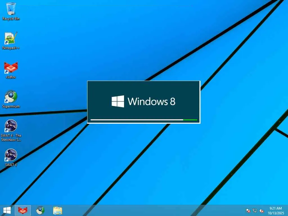Select the Notepad++ desktop shortcut
This screenshot has width=288, height=216.
click(11, 41)
